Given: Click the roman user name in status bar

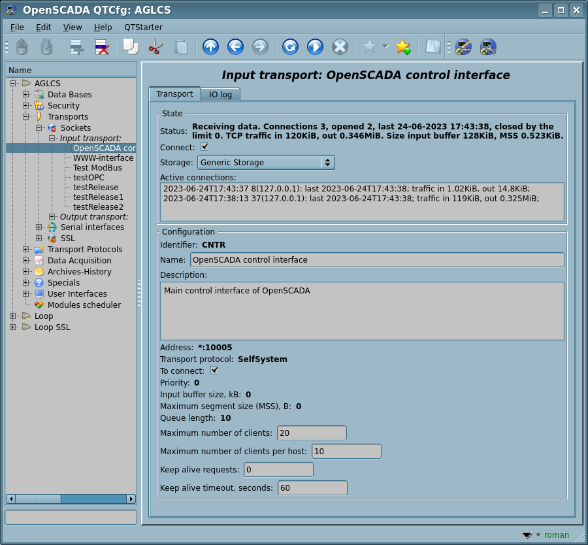Looking at the screenshot, I should point(557,535).
